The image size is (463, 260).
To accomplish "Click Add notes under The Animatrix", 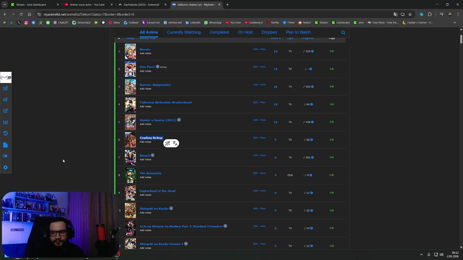I will coord(145,177).
